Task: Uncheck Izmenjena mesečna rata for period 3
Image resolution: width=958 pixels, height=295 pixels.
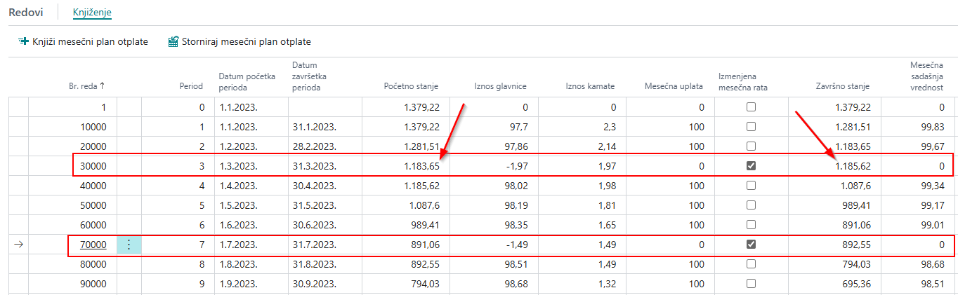Action: [752, 166]
